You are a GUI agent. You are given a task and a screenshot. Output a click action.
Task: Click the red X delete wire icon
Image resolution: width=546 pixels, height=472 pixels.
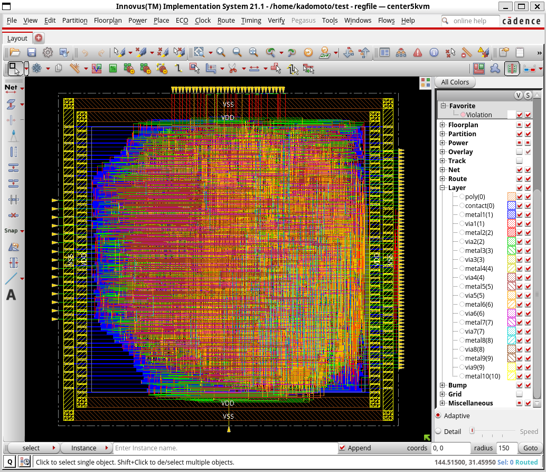[13, 215]
